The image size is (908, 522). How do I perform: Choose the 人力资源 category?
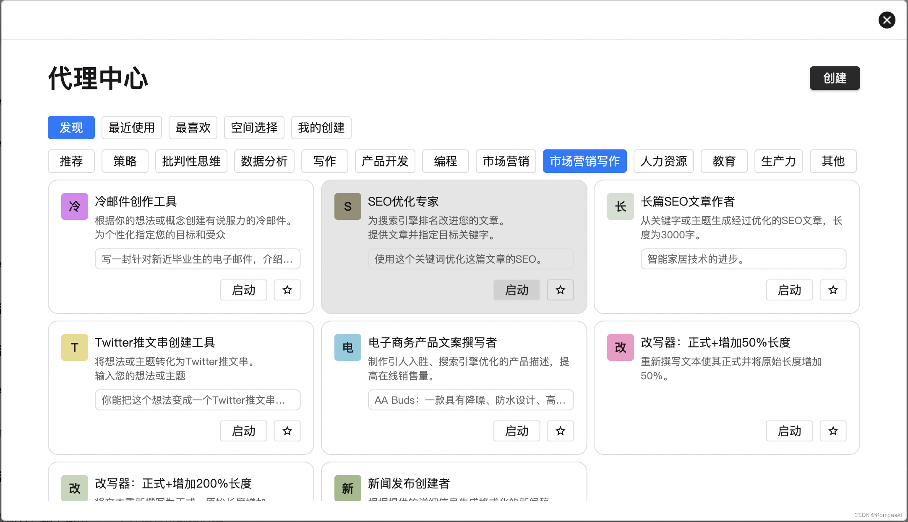(x=663, y=161)
